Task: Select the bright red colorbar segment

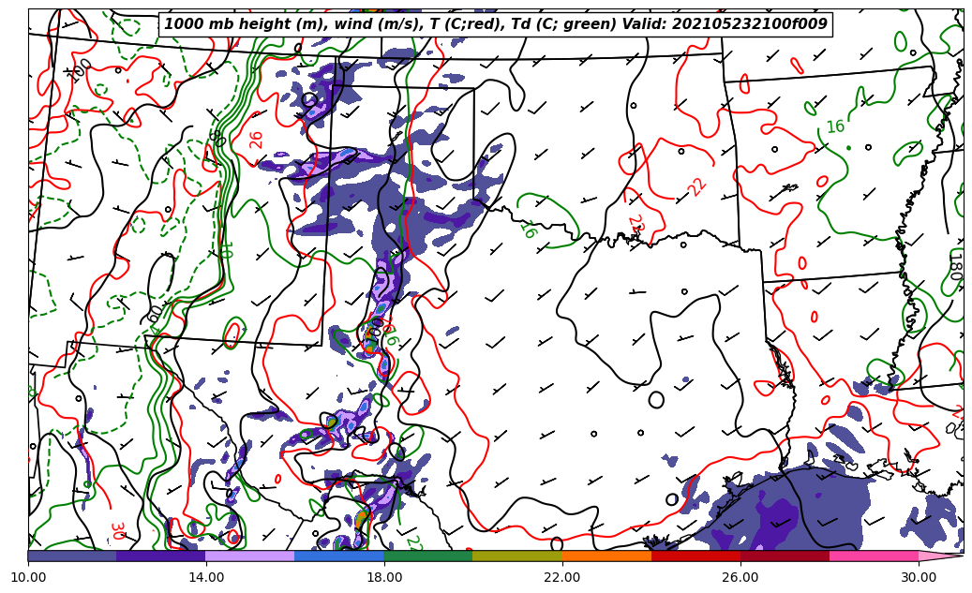Action: (x=695, y=556)
